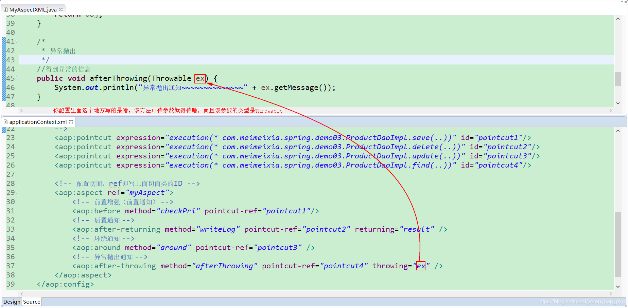
Task: Click up arrow of Java editor vertical scrollbar
Action: [x=618, y=19]
